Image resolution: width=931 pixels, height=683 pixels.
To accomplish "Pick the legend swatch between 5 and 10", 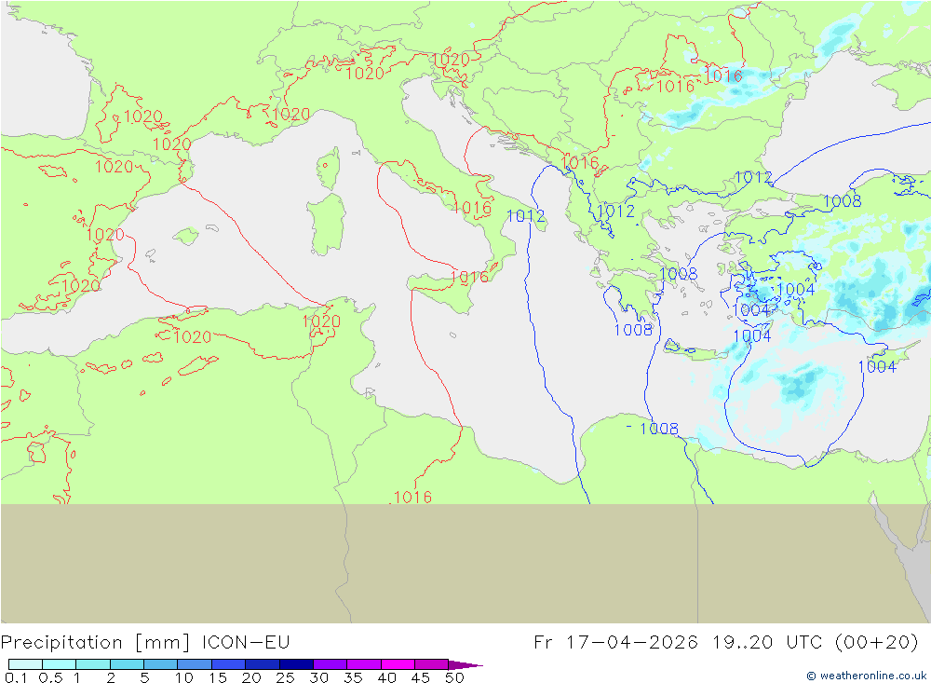I will [x=160, y=664].
